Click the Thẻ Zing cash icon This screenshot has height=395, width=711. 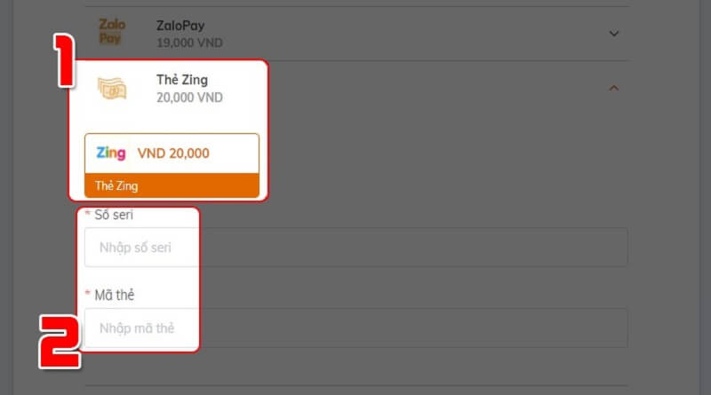tap(112, 88)
